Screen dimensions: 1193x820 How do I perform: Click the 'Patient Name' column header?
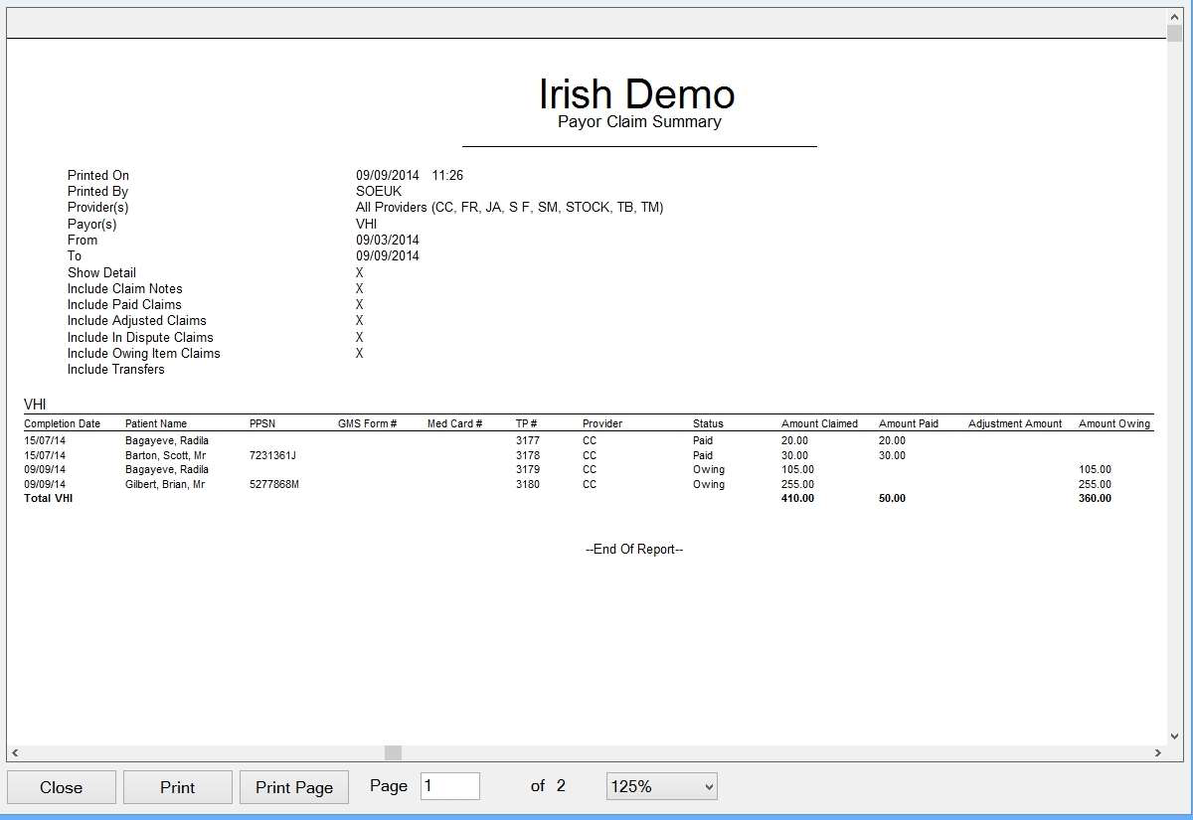point(156,423)
